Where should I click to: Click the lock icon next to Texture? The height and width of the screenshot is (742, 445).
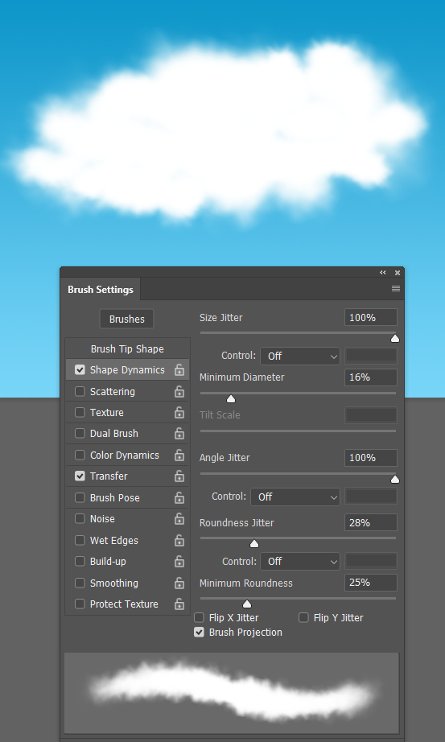click(179, 413)
